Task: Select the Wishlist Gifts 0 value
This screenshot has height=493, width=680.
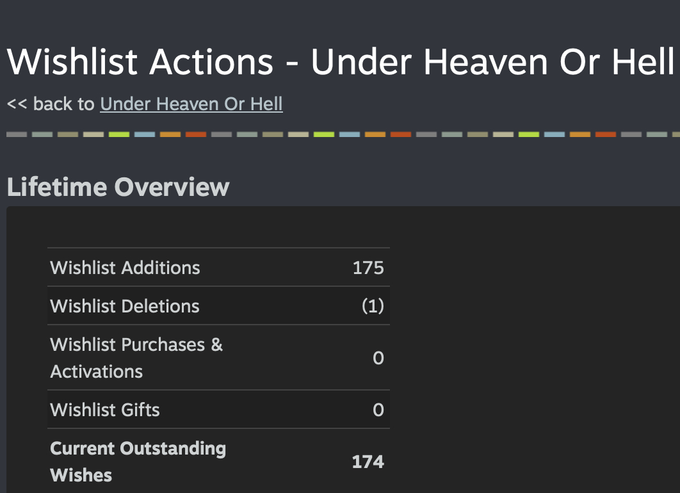Action: coord(378,410)
